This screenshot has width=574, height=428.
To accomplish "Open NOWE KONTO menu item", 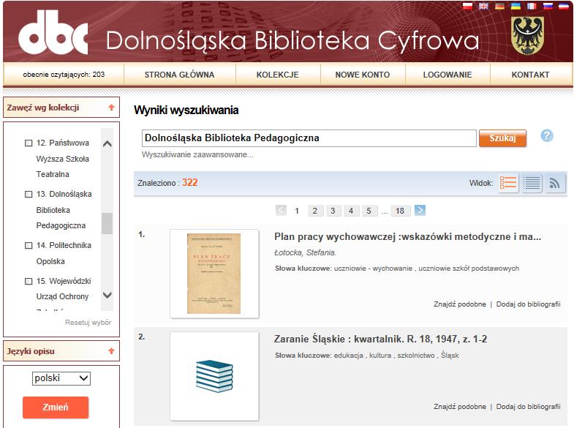I will (363, 75).
